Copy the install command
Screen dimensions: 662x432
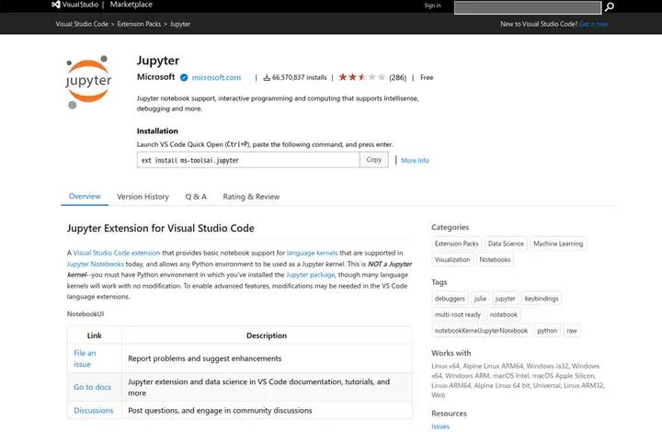pos(373,159)
